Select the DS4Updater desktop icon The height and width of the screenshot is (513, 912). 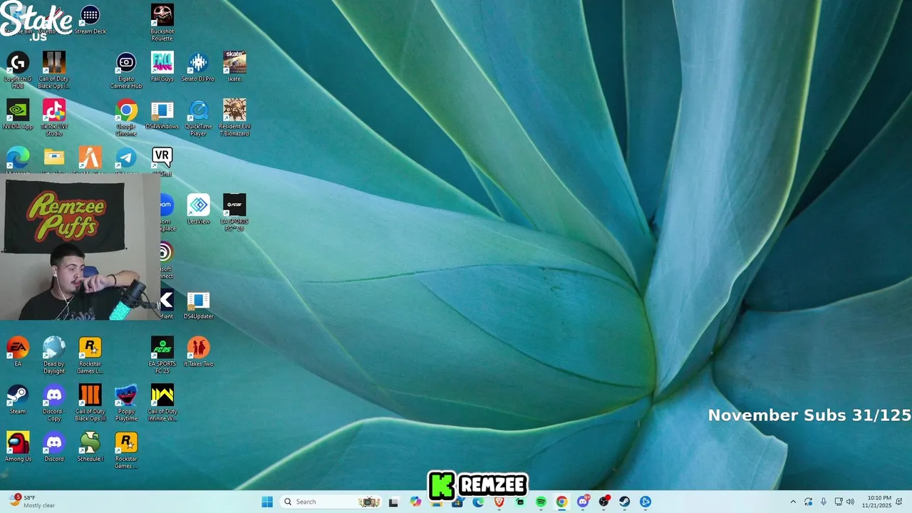pos(198,305)
